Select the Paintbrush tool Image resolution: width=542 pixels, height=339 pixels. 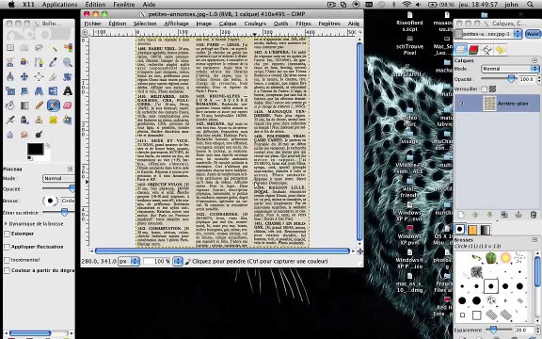(54, 105)
